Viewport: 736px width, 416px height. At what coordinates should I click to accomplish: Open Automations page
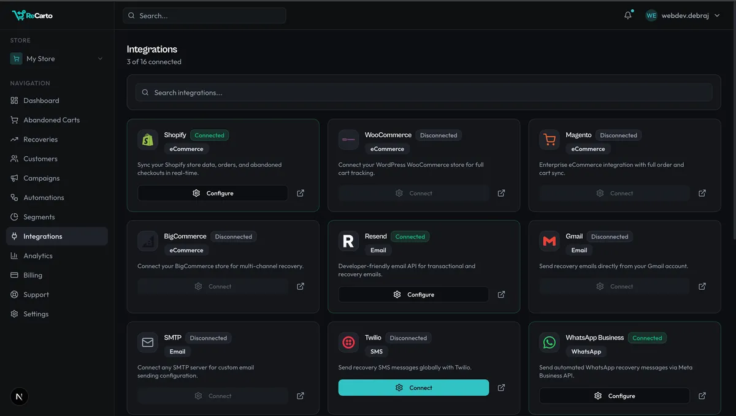[x=57, y=197]
